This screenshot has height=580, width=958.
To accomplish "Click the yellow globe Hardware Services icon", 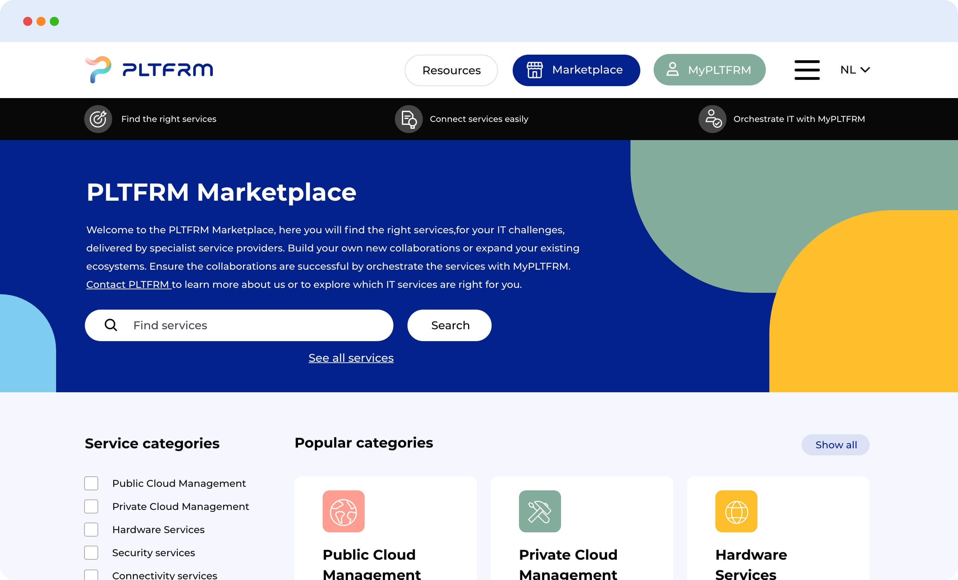I will coord(736,511).
